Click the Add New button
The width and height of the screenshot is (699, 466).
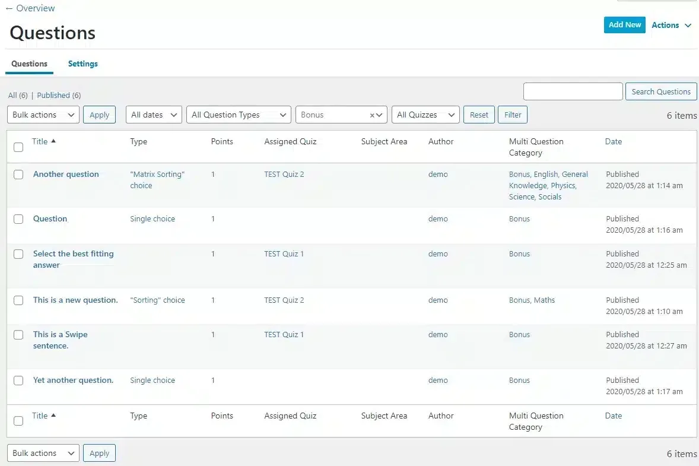(x=624, y=25)
